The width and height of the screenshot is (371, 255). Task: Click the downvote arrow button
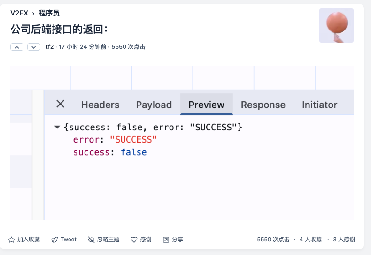tap(33, 47)
